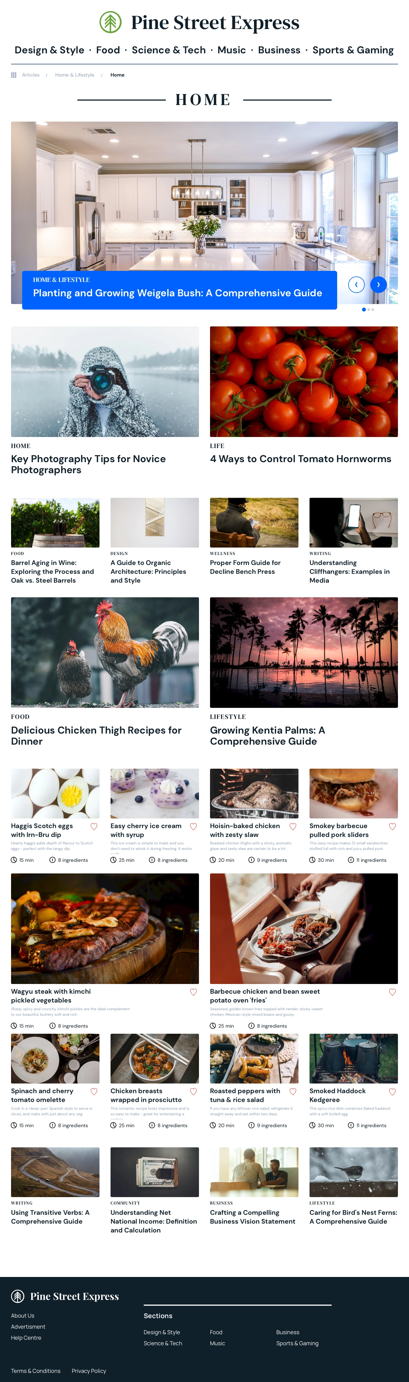409x1382 pixels.
Task: Go to the previous carousel slide
Action: 356,284
